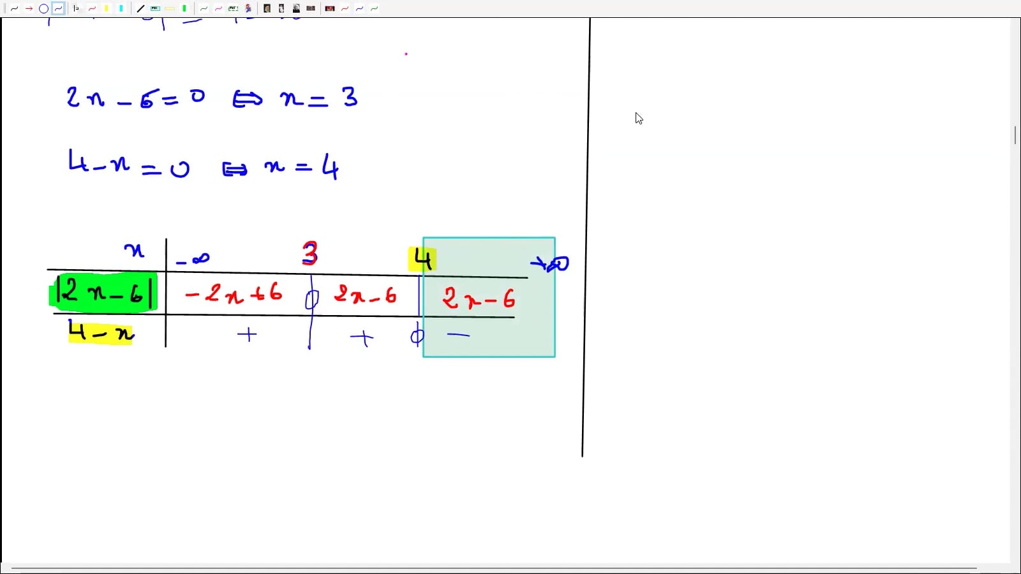1021x574 pixels.
Task: Pick the blue pen near the toolbar end
Action: click(x=359, y=8)
